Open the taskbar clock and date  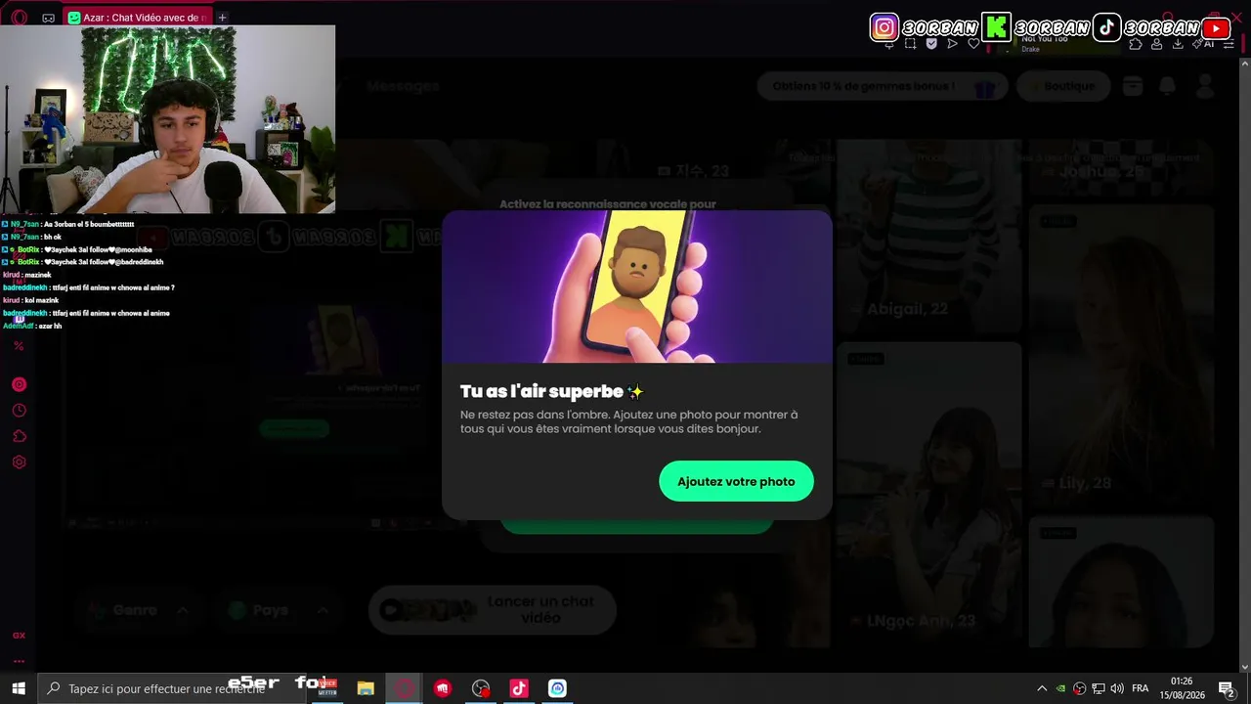pyautogui.click(x=1182, y=688)
